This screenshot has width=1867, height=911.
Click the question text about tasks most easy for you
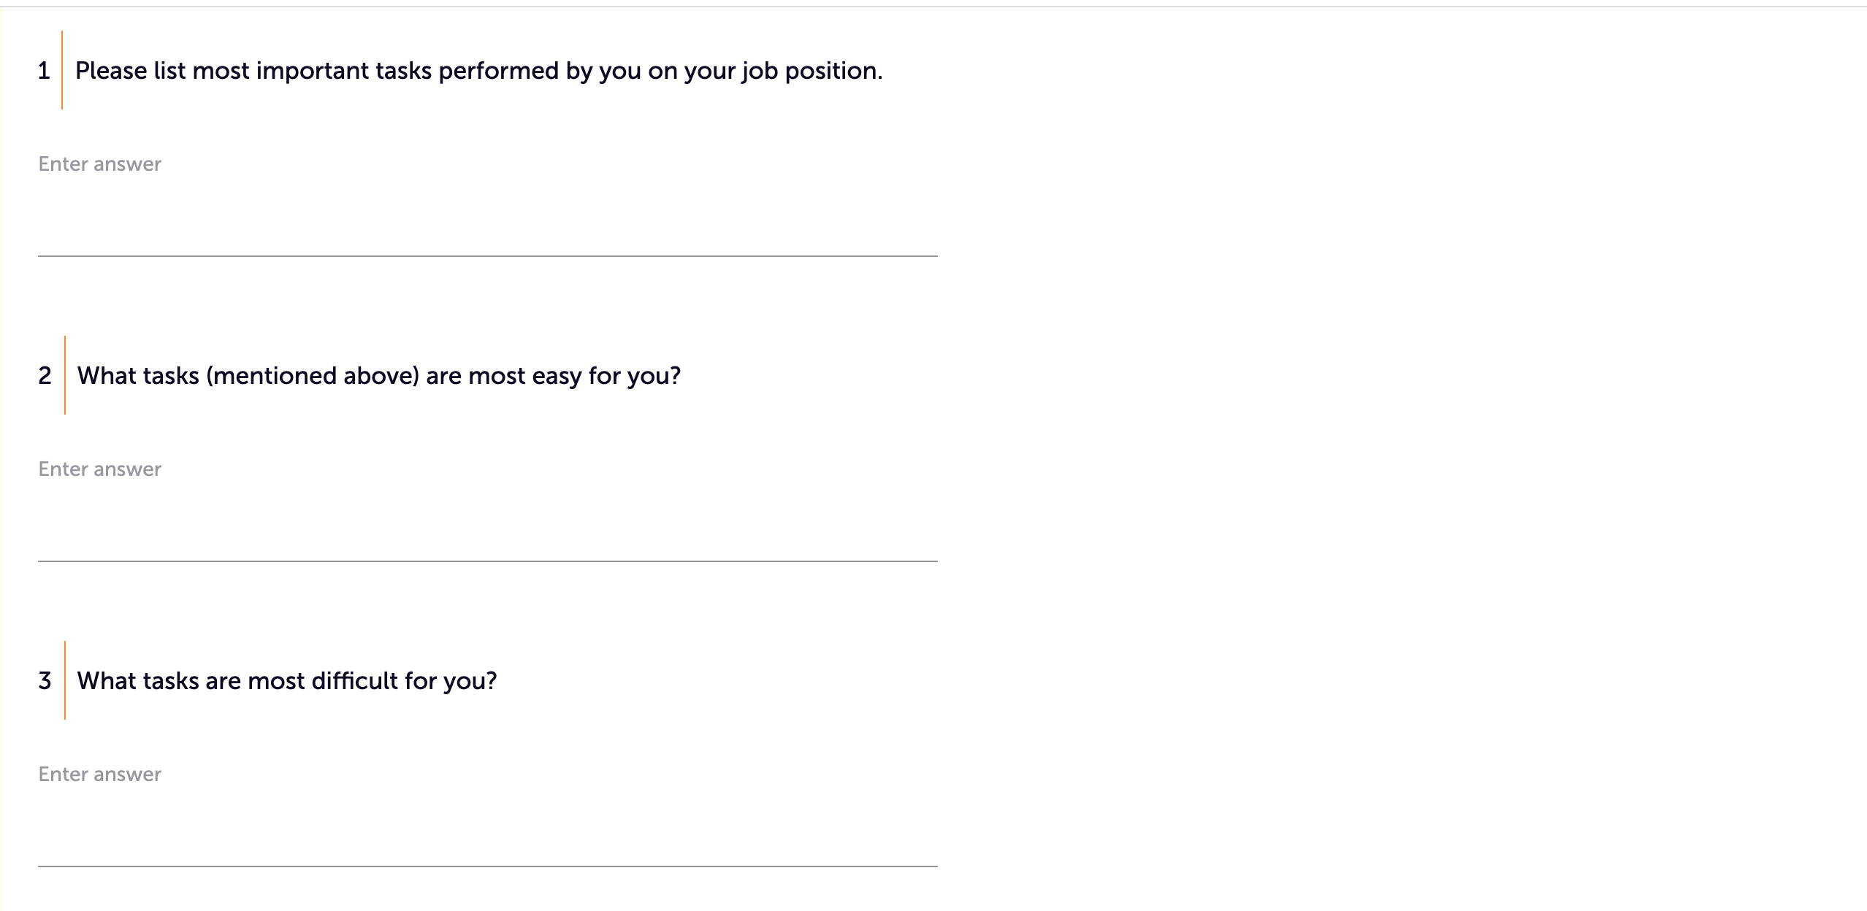(x=378, y=376)
